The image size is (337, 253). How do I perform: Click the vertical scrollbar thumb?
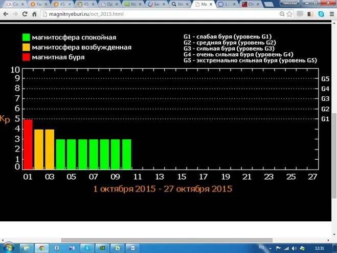[x=334, y=156]
